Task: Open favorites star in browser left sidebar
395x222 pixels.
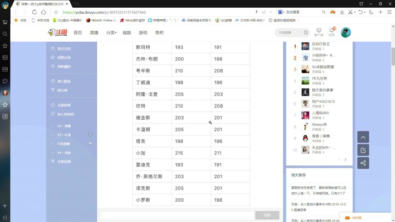Action: (5, 46)
